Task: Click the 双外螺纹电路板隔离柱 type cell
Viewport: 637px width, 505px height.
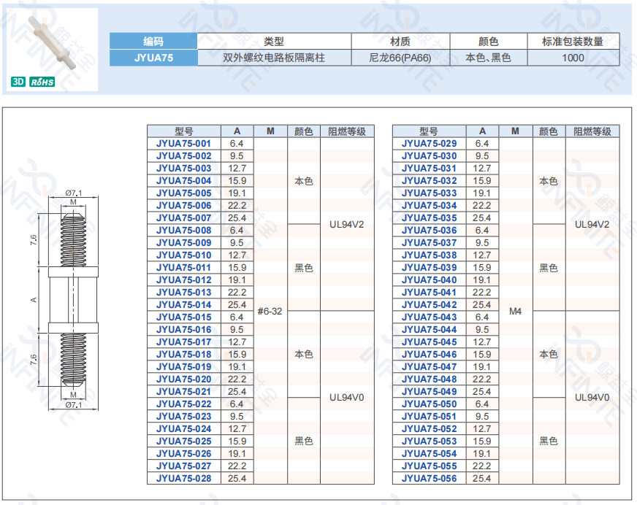Action: click(273, 58)
